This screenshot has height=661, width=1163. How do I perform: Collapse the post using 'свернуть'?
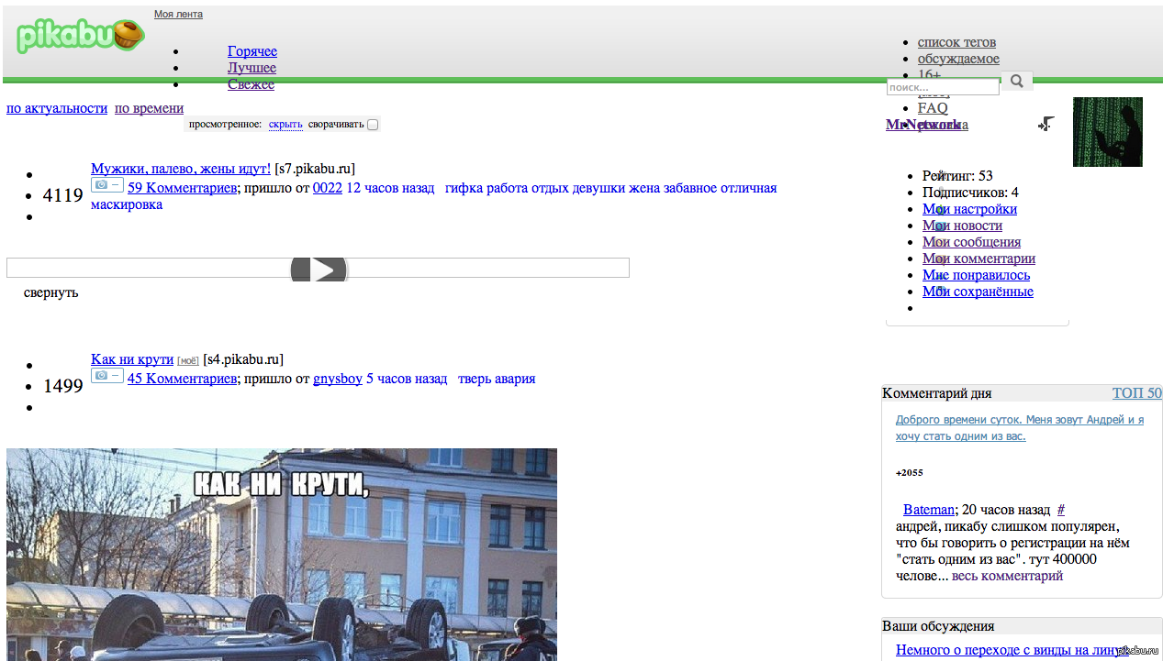[51, 292]
